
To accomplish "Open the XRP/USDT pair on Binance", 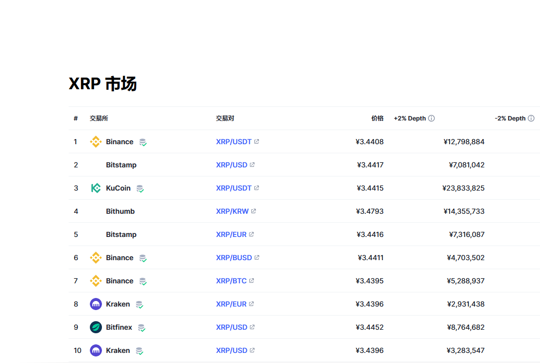I will coord(234,142).
